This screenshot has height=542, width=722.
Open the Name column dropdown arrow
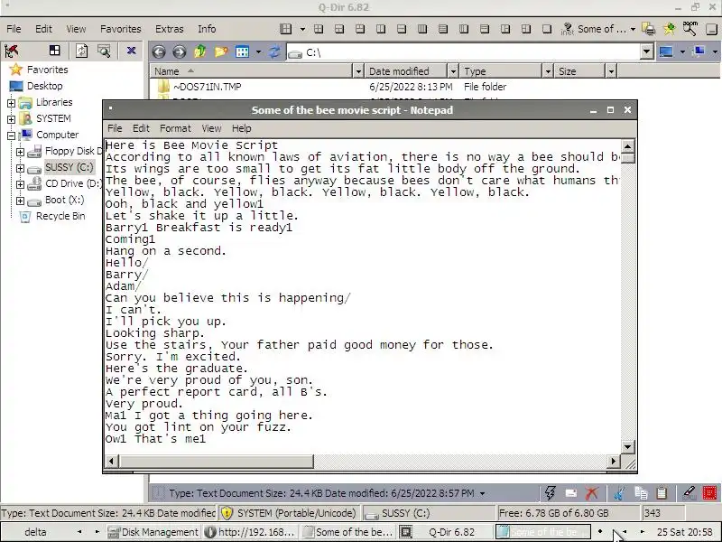point(358,71)
